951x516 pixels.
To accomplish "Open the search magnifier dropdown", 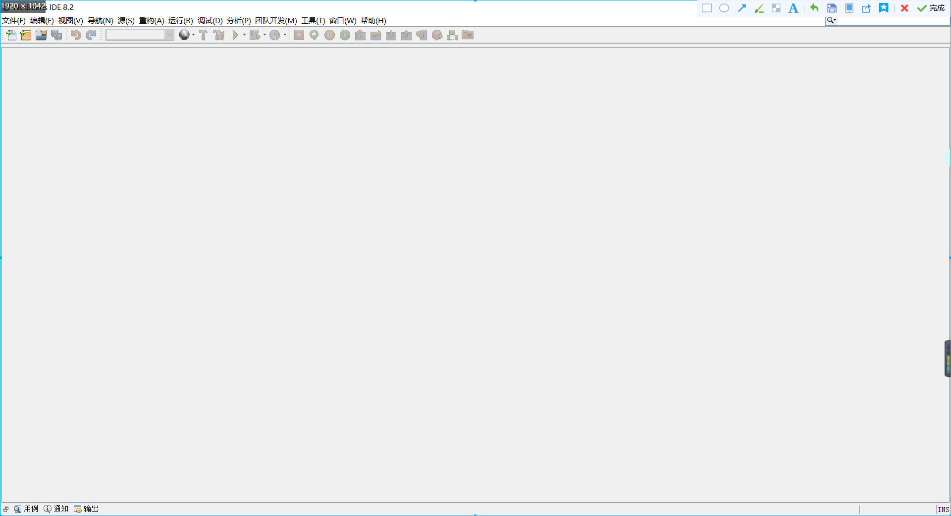I will pos(832,20).
